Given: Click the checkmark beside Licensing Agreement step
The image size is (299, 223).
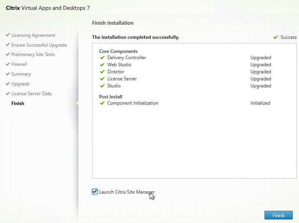Looking at the screenshot, I should click(x=8, y=35).
